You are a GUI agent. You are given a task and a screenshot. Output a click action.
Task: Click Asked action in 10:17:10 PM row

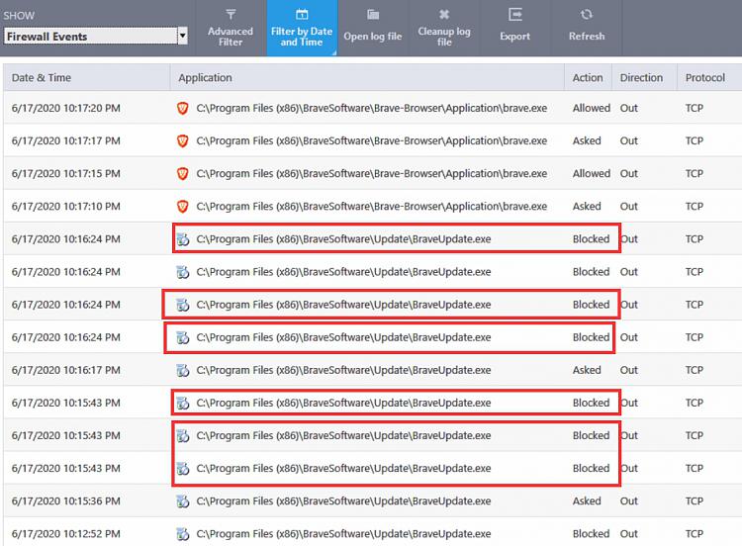click(x=587, y=207)
